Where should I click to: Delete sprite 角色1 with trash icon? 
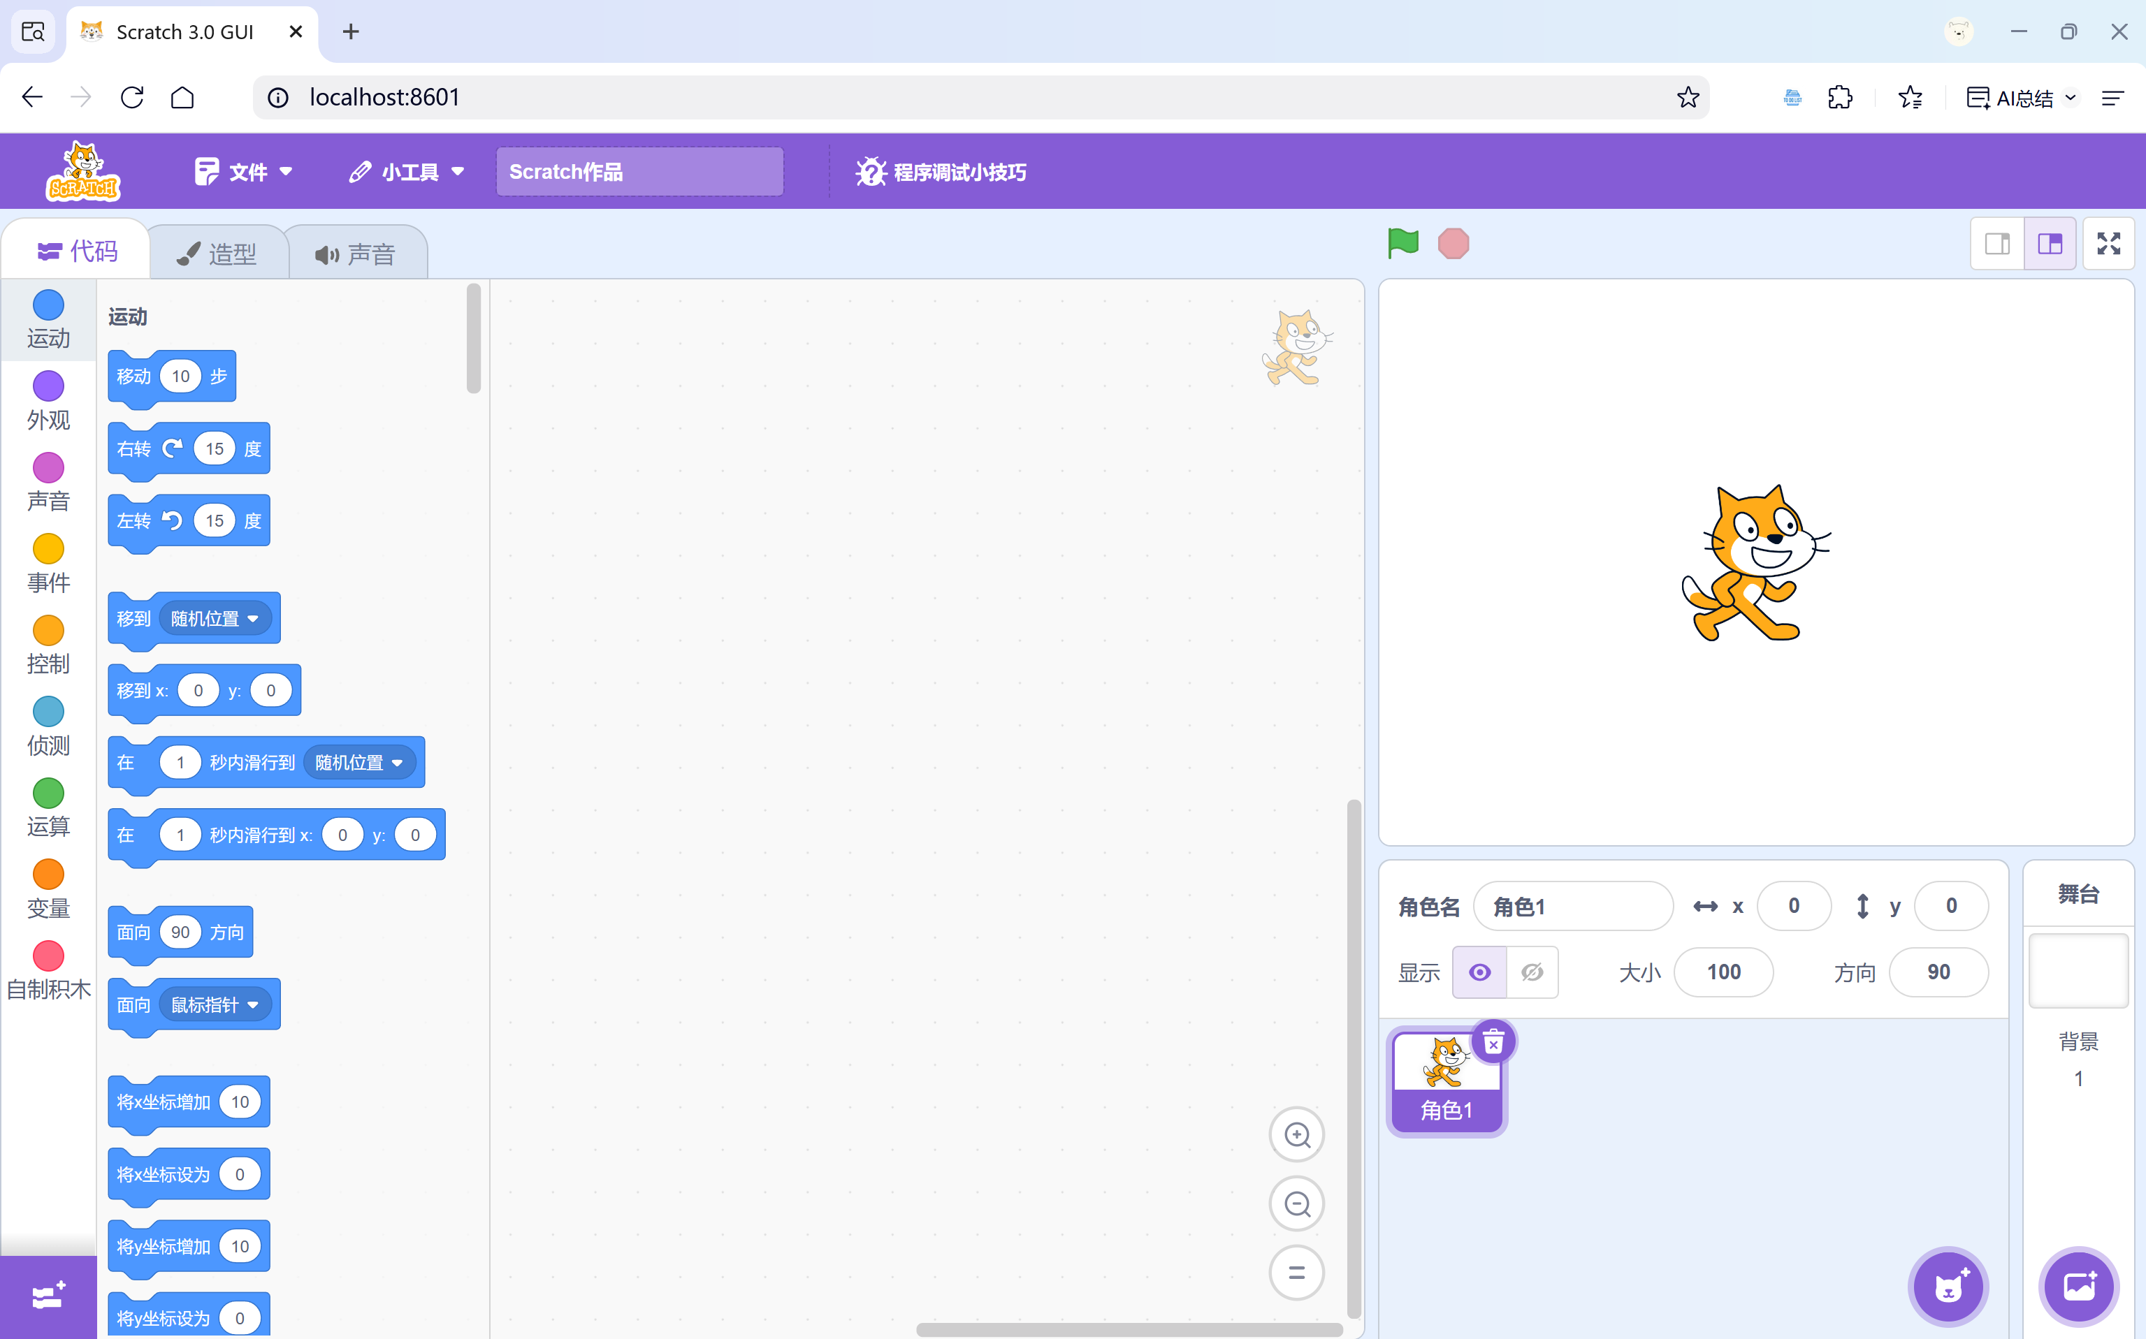point(1493,1042)
